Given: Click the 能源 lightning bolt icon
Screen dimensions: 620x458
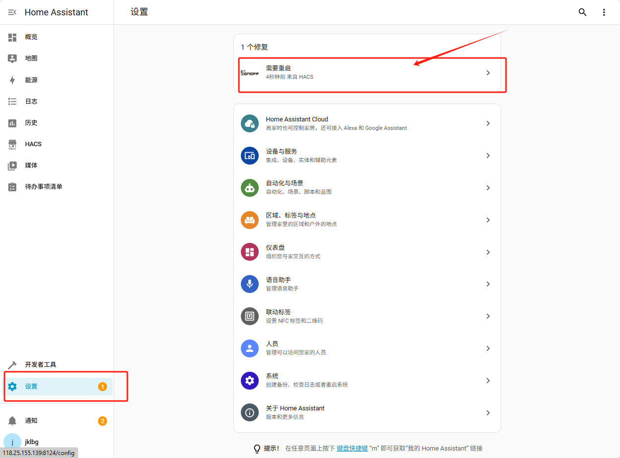Looking at the screenshot, I should [12, 80].
